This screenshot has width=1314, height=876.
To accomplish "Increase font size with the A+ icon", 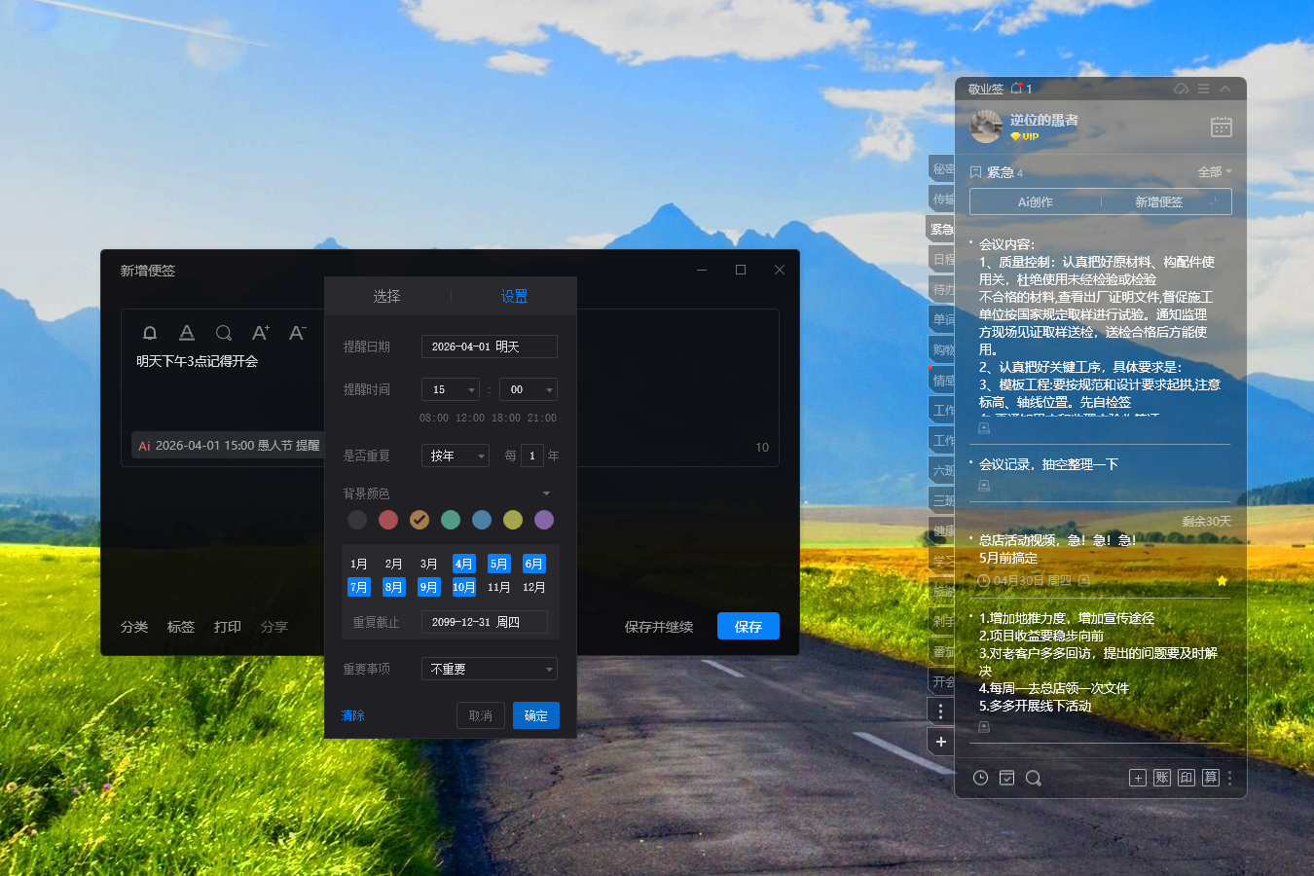I will point(260,333).
